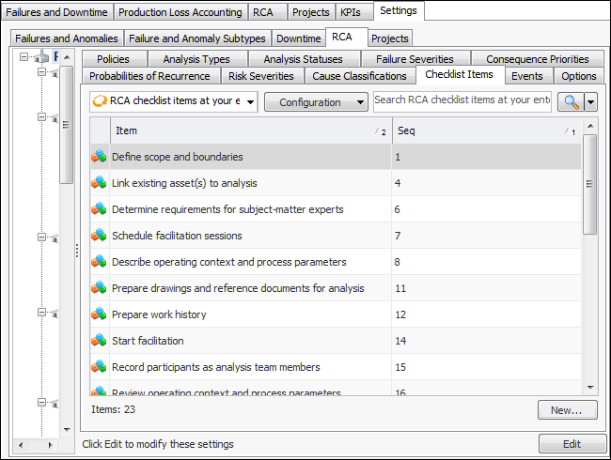Open the 'RCA checklist items at your enterprise' dropdown
This screenshot has height=460, width=611.
click(x=174, y=101)
